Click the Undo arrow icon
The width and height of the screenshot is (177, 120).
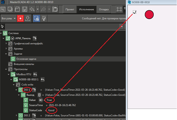pos(32,9)
